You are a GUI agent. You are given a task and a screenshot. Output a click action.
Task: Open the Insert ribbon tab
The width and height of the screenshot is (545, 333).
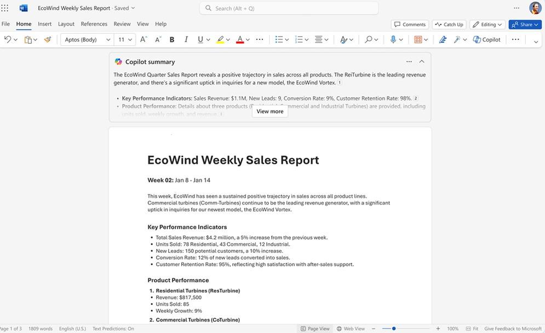coord(44,24)
